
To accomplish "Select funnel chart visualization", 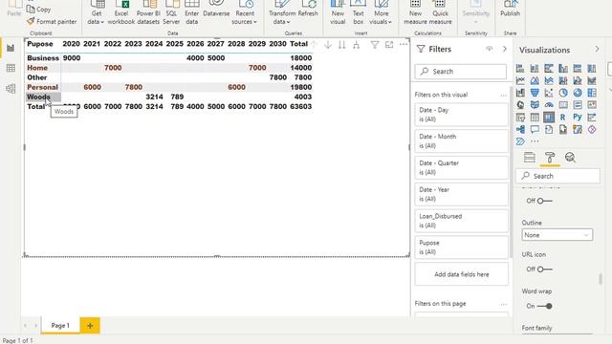I will [x=535, y=93].
